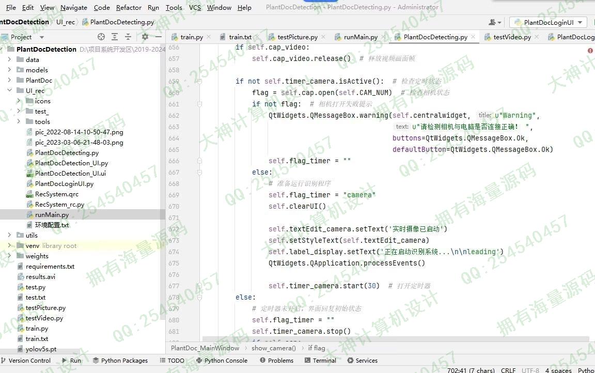Expand the test_ folder

[19, 111]
